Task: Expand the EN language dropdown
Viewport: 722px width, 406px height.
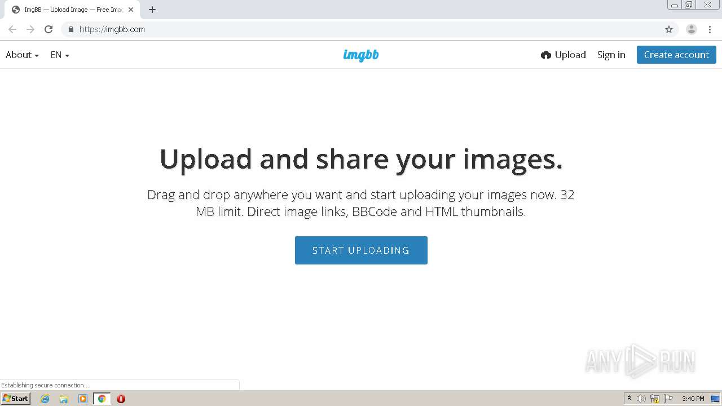Action: 60,55
